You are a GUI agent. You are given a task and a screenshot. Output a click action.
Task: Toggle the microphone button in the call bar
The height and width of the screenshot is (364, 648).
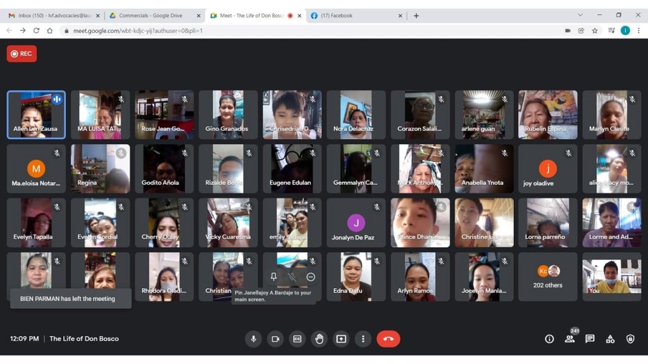(x=253, y=339)
